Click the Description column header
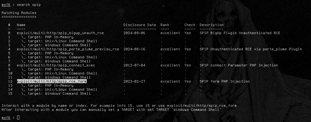 pos(211,25)
